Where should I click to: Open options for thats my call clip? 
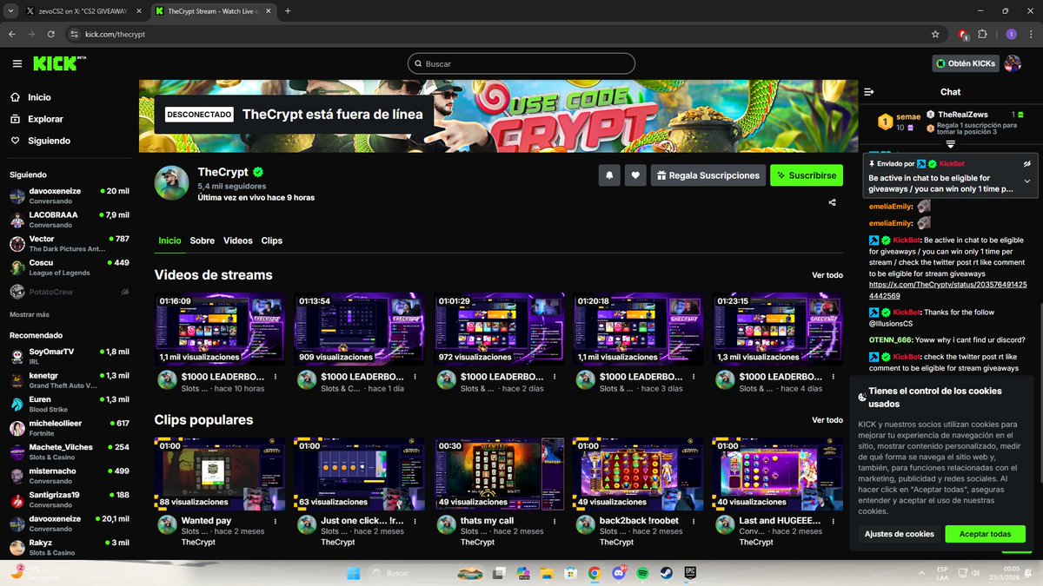pyautogui.click(x=555, y=521)
